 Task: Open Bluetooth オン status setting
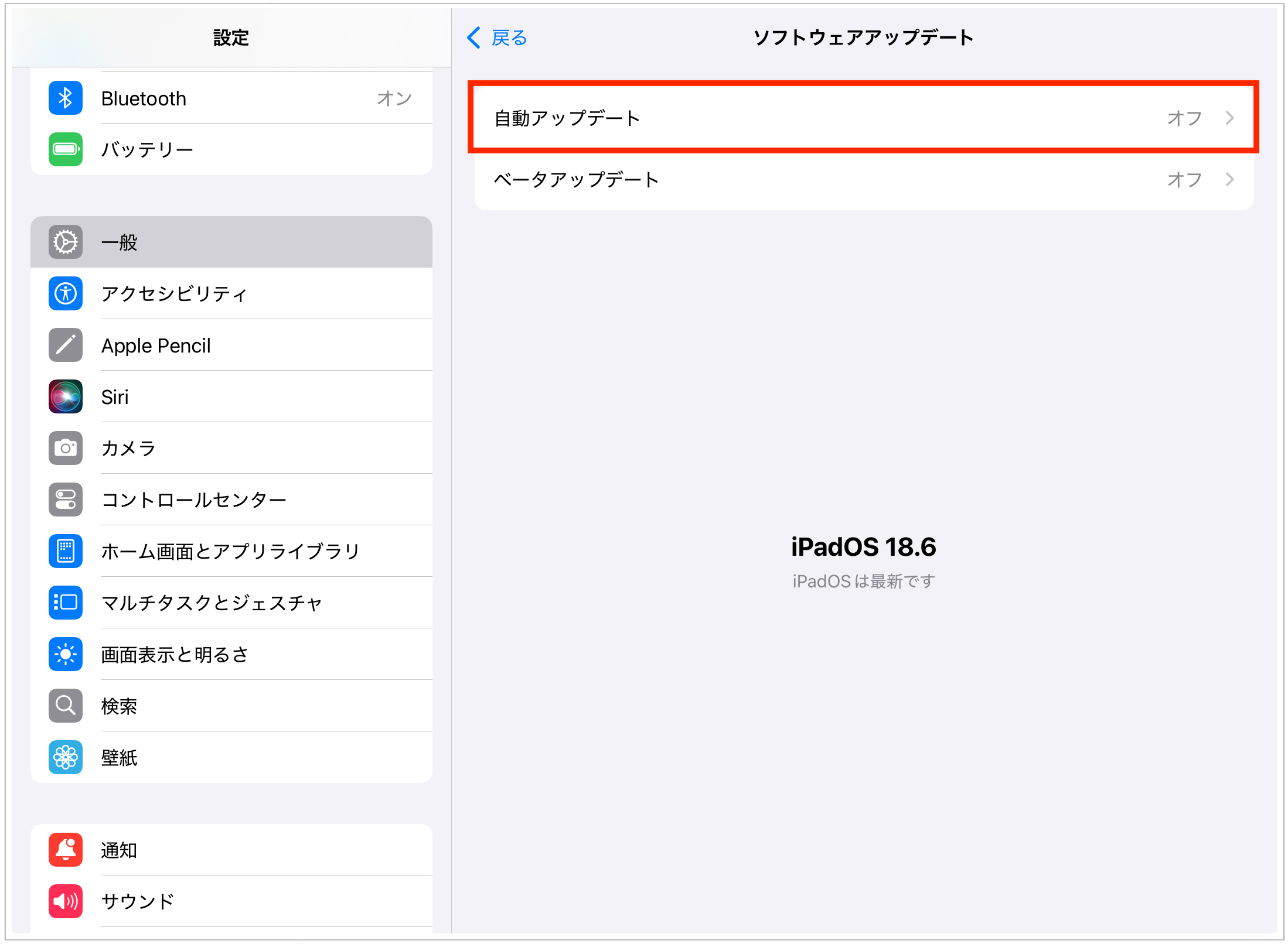[x=394, y=98]
